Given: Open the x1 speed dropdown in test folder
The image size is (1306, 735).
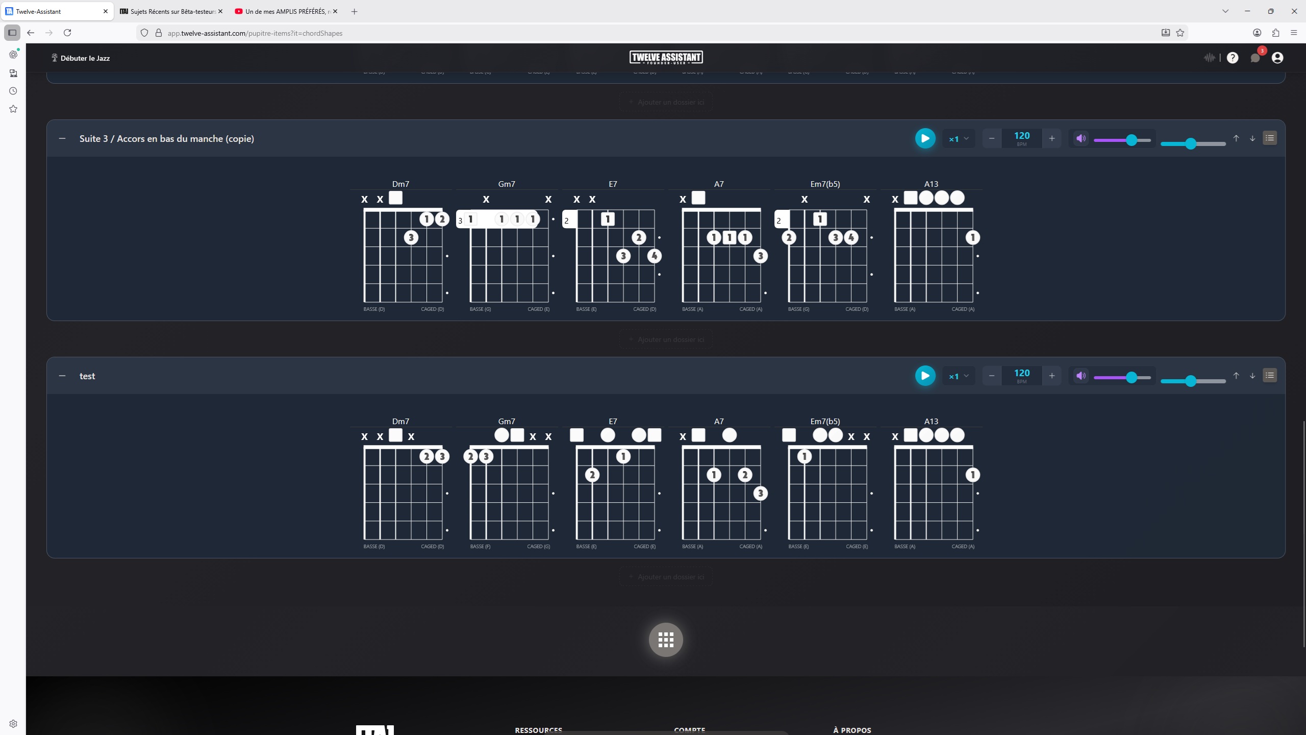Looking at the screenshot, I should (959, 376).
